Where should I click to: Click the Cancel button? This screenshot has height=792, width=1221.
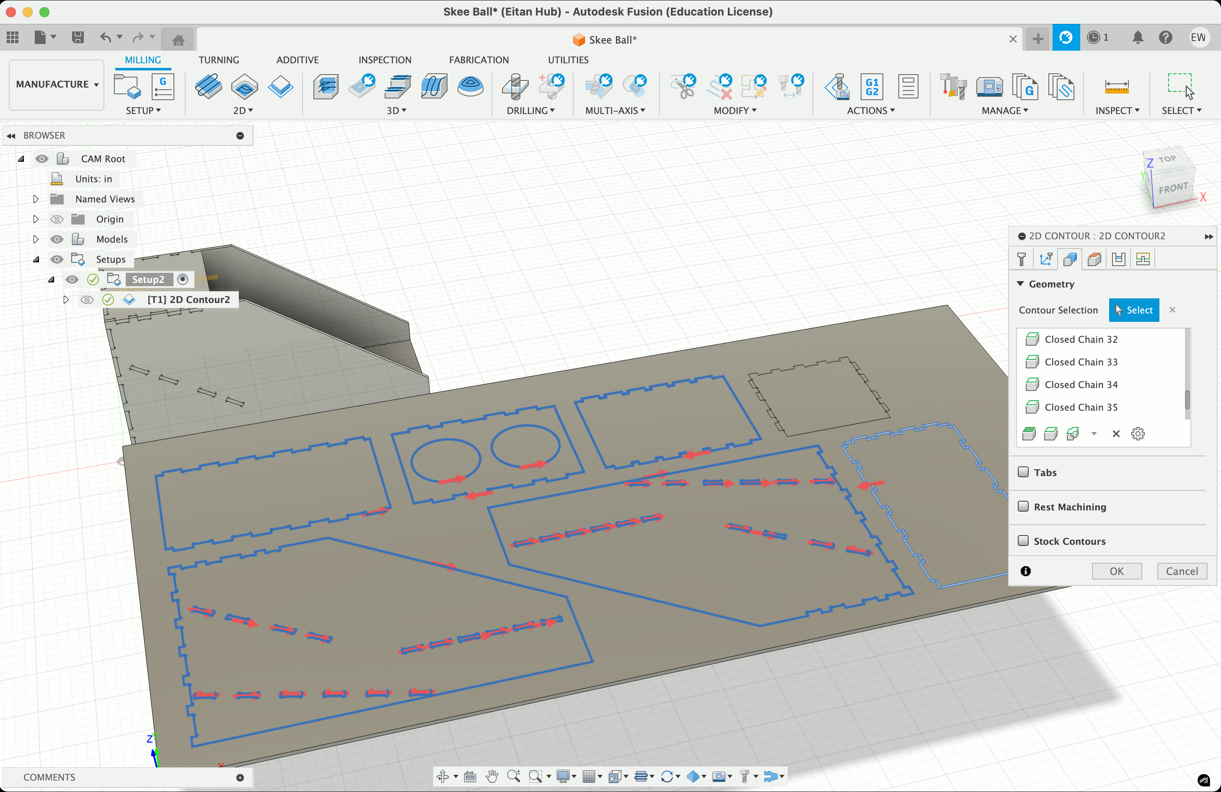pyautogui.click(x=1182, y=571)
